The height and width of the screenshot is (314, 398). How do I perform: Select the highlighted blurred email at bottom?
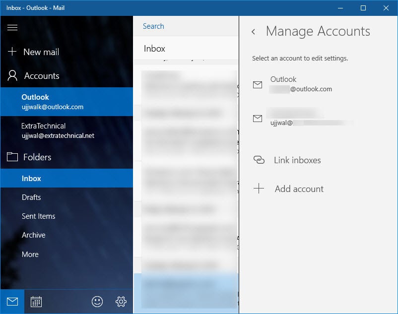(x=186, y=293)
